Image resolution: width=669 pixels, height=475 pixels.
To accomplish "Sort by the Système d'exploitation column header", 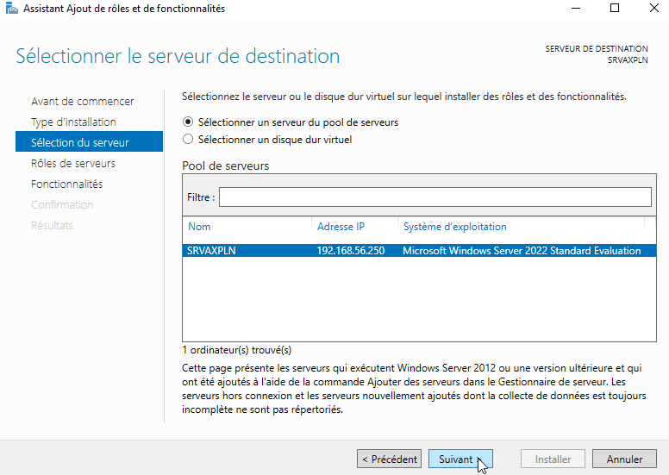I will 455,227.
